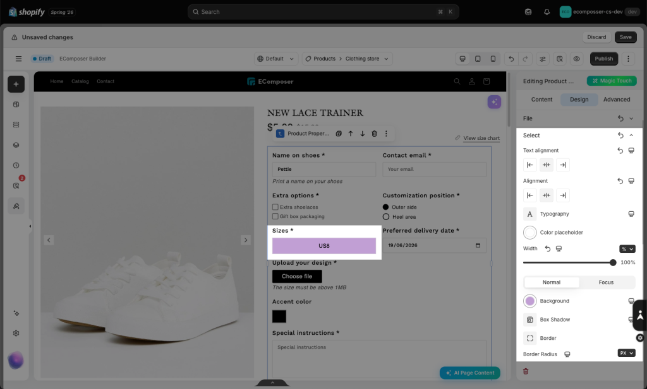The width and height of the screenshot is (647, 389).
Task: Click the Magic Touch button
Action: [612, 81]
